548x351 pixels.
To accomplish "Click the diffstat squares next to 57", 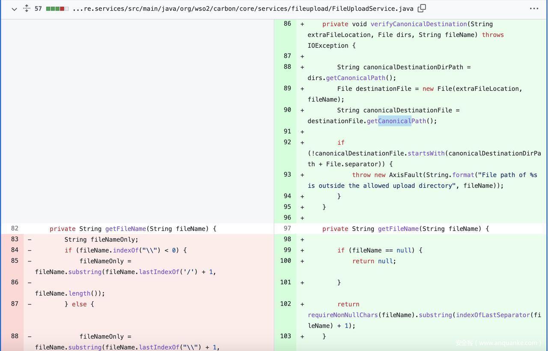I will (57, 9).
